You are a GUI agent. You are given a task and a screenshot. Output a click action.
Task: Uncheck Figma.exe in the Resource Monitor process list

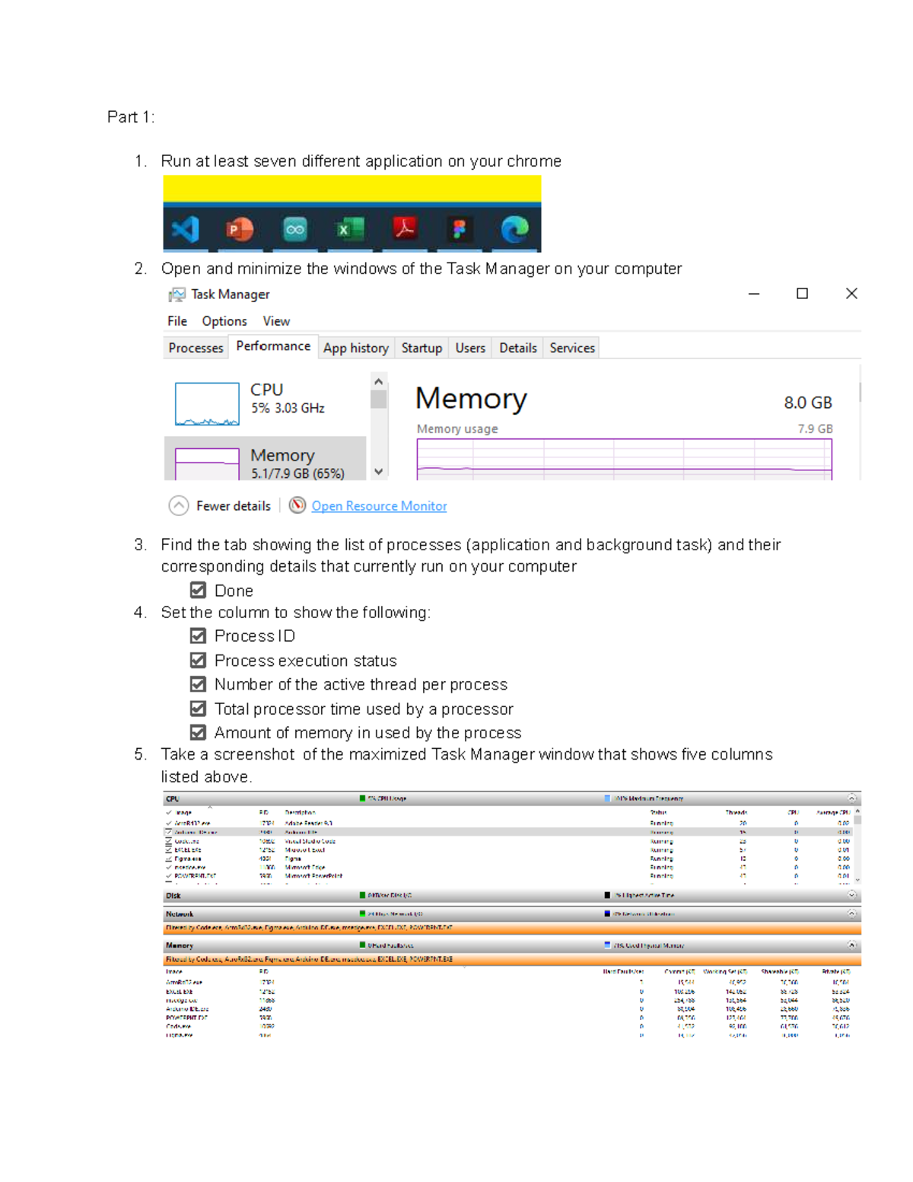coord(168,858)
